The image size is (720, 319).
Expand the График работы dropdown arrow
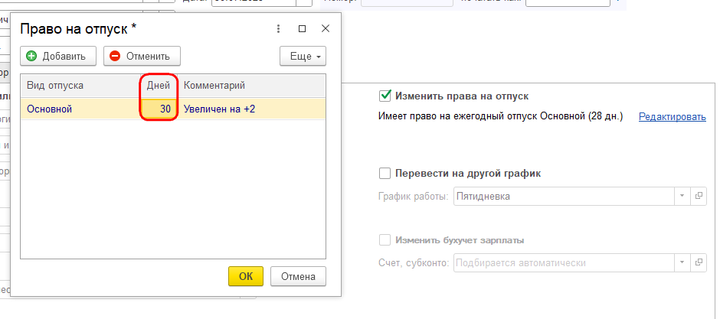point(682,196)
